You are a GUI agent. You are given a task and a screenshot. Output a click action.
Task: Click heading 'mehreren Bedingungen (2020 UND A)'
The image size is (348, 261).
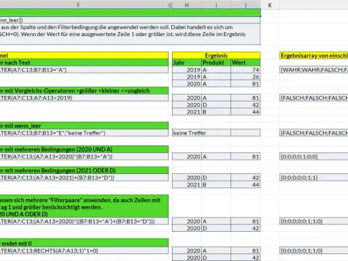[x=84, y=150]
